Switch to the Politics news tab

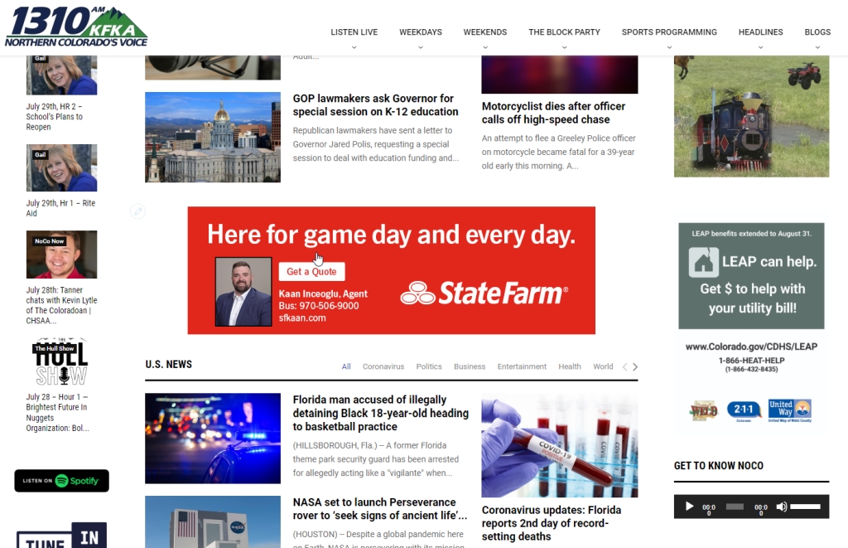pos(429,366)
